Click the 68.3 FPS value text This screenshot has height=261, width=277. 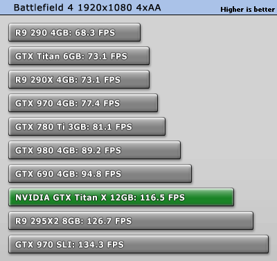(x=95, y=33)
